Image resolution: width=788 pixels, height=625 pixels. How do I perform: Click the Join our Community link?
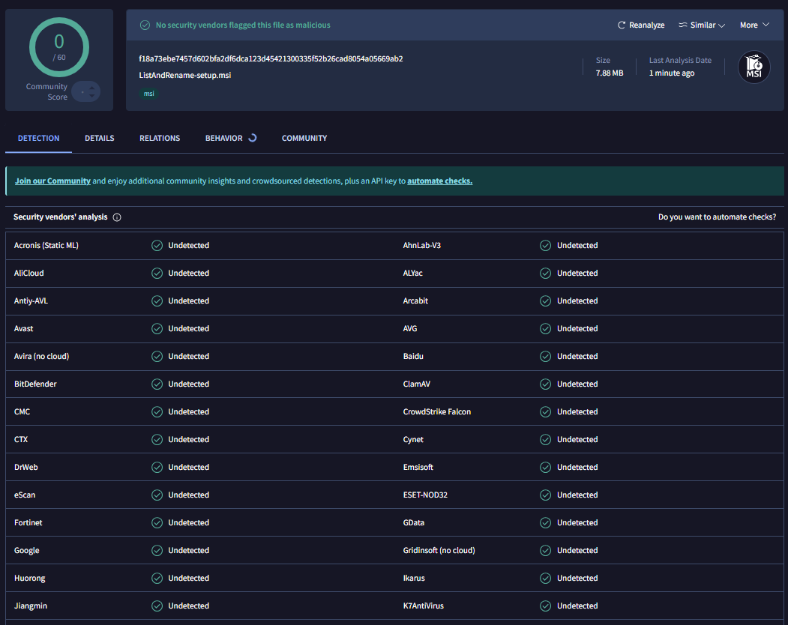(52, 181)
